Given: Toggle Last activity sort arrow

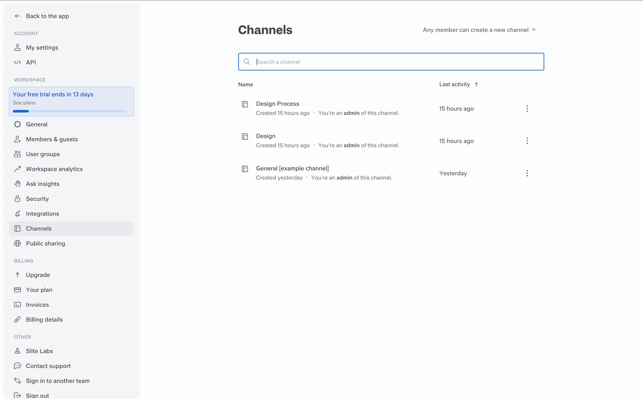Looking at the screenshot, I should 476,84.
